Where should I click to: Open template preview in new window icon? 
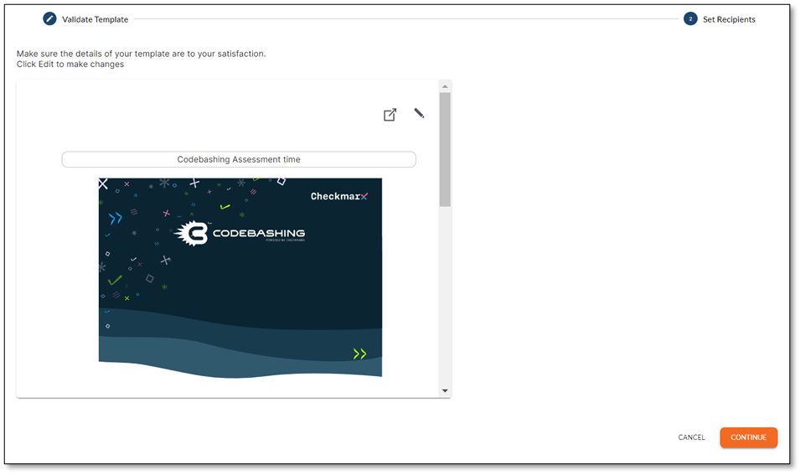(390, 115)
